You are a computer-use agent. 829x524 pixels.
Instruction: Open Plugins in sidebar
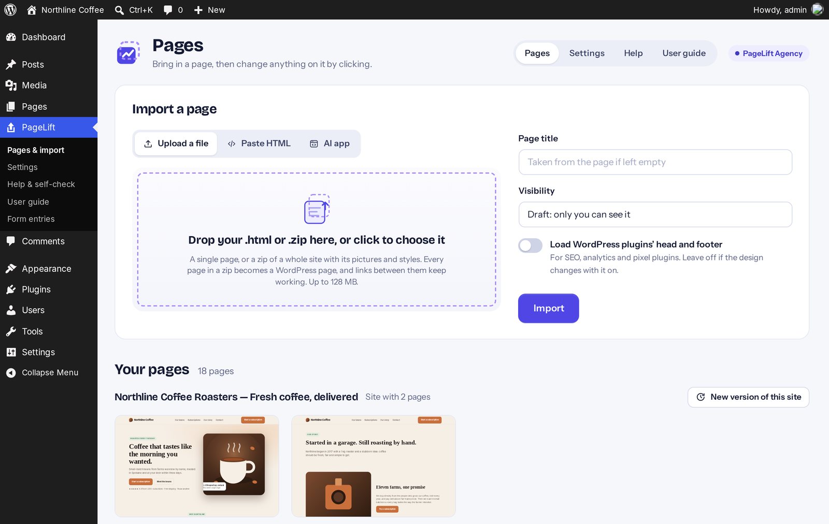pyautogui.click(x=49, y=289)
